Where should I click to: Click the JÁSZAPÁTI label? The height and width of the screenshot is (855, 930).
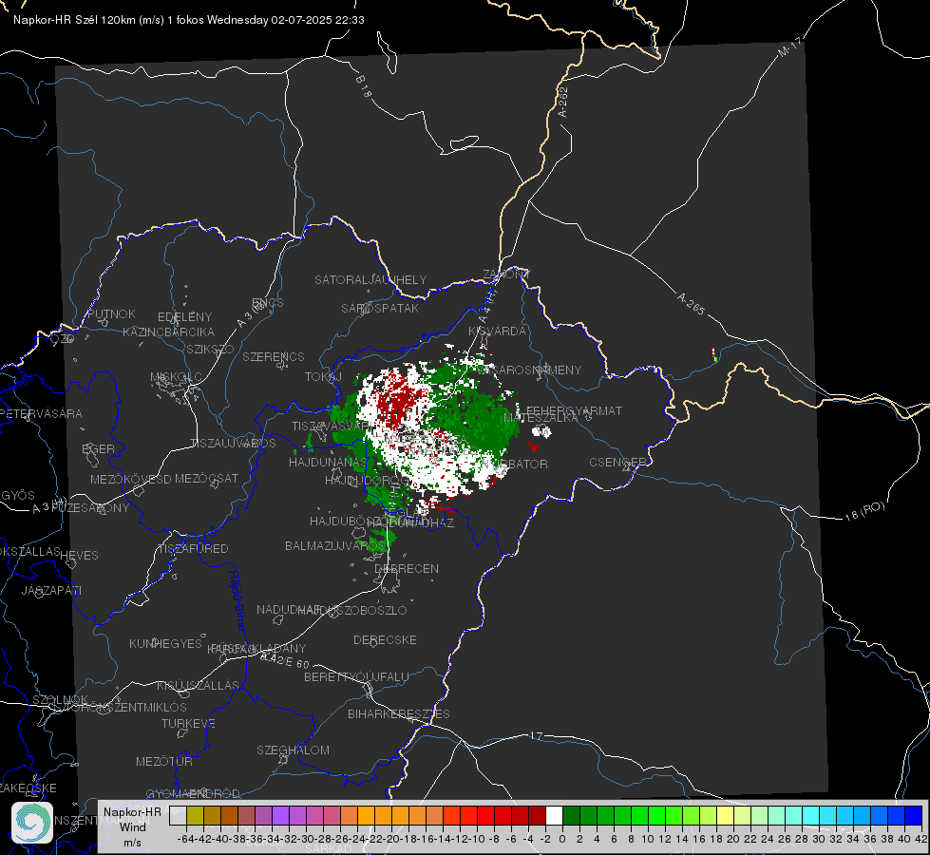tap(51, 590)
